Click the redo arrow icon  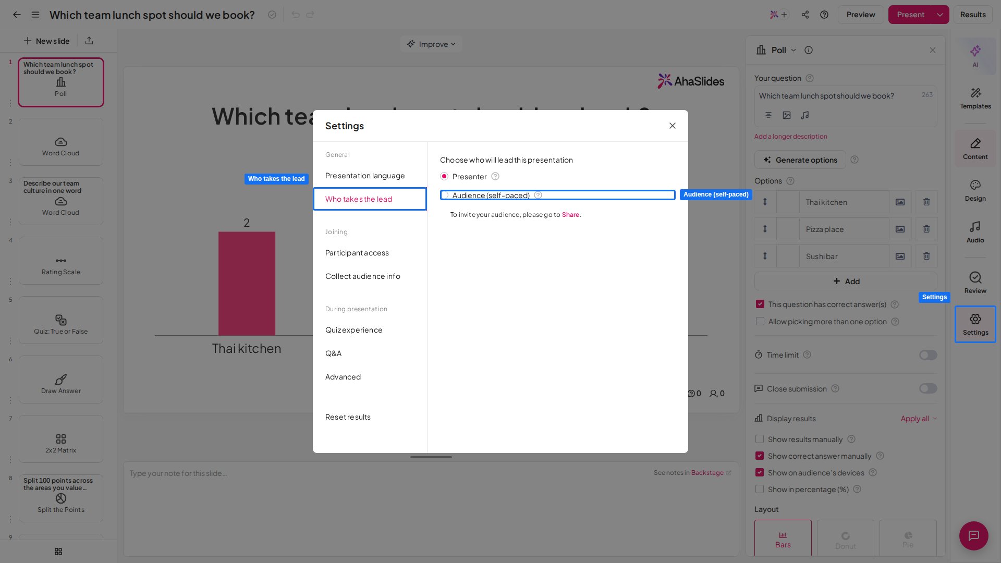pos(310,15)
